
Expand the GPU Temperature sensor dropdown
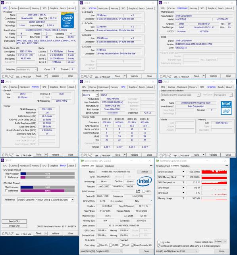click(183, 182)
